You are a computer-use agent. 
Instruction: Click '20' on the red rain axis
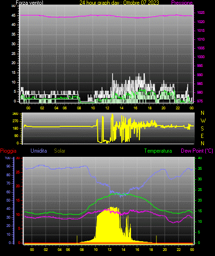coord(18,186)
